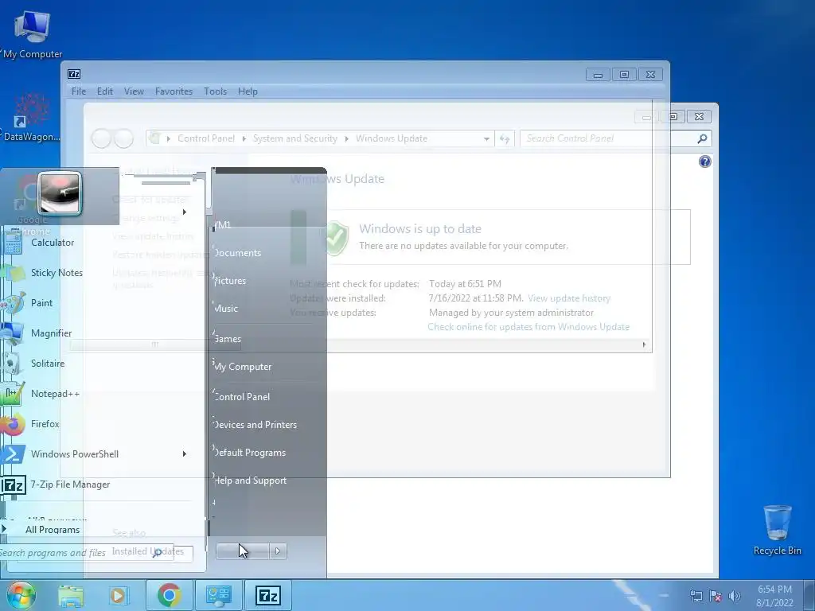Viewport: 815px width, 611px height.
Task: Open the 7-Zip Edit menu
Action: click(104, 91)
